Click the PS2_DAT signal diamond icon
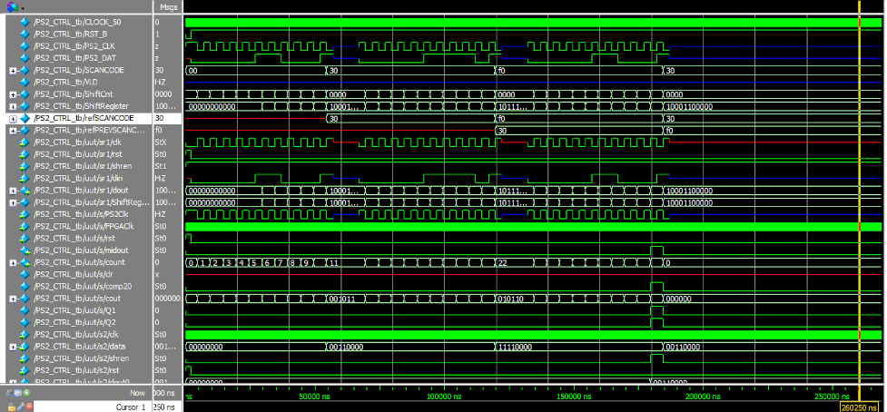887x412 pixels. [25, 58]
